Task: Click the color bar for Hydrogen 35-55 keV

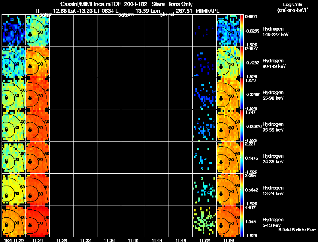Action: point(242,126)
